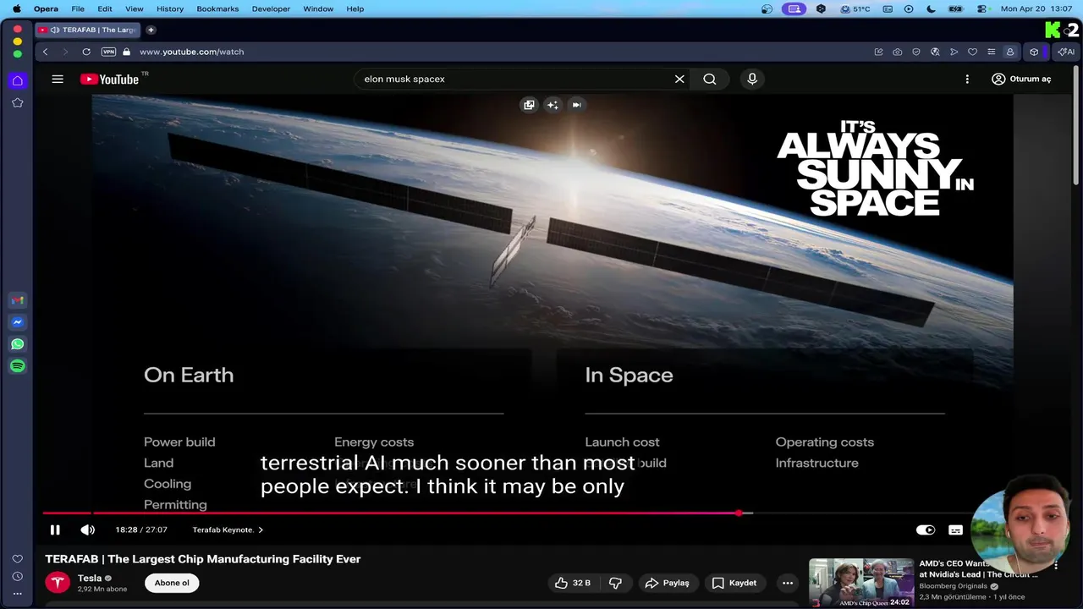Open Messenger in the Opera sidebar
The width and height of the screenshot is (1083, 609).
pos(17,322)
